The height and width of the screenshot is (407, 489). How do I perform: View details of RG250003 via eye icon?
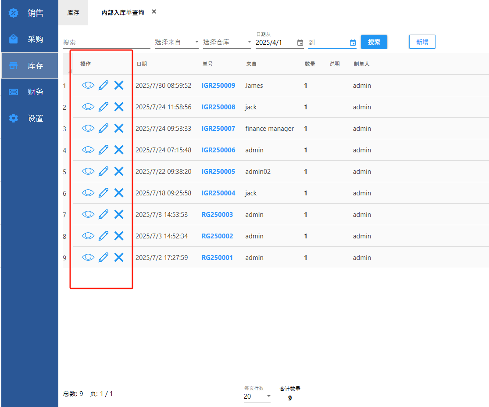(88, 214)
